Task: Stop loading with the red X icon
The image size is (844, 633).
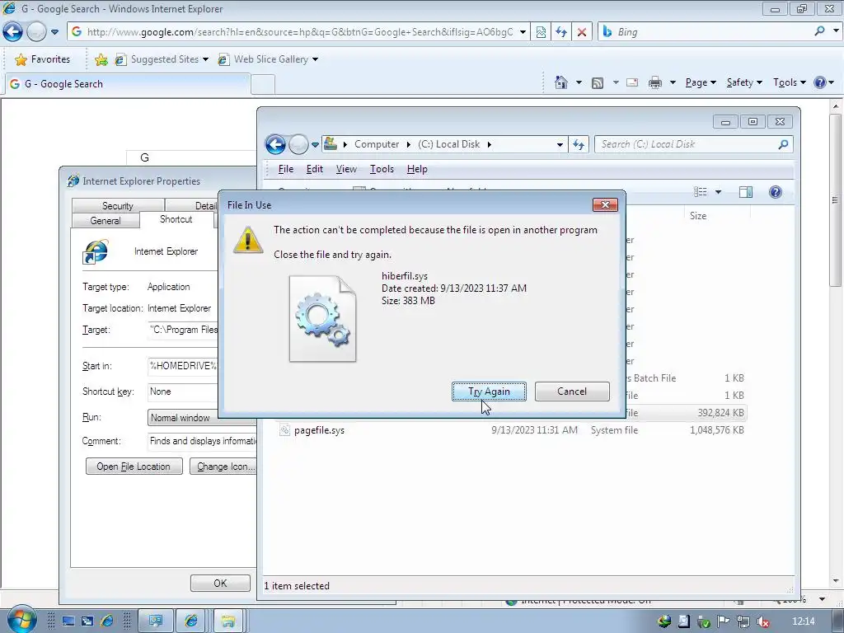Action: point(581,32)
